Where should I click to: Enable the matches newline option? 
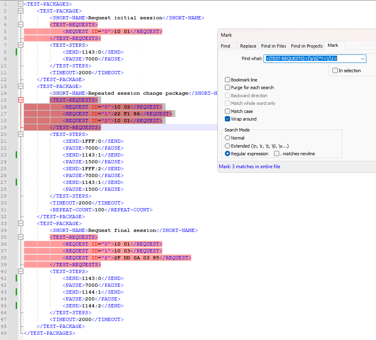point(277,153)
